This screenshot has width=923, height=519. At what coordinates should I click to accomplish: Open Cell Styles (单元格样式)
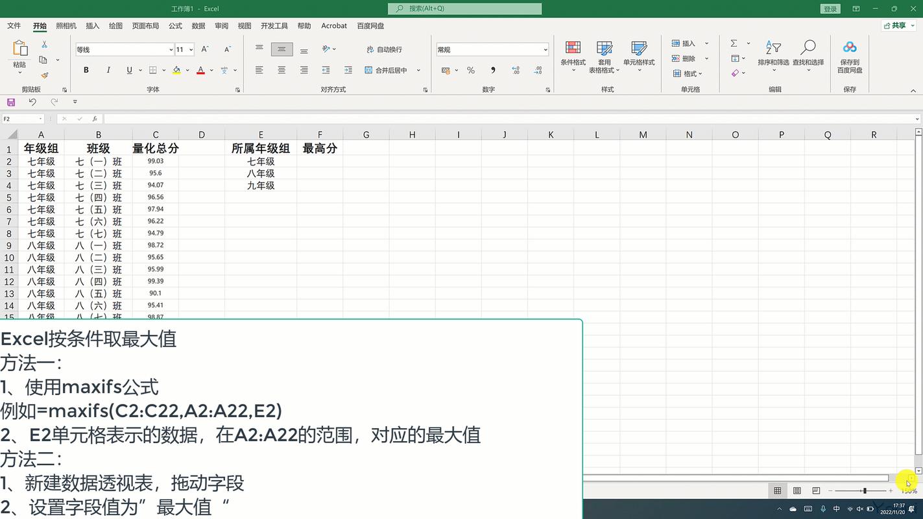639,56
